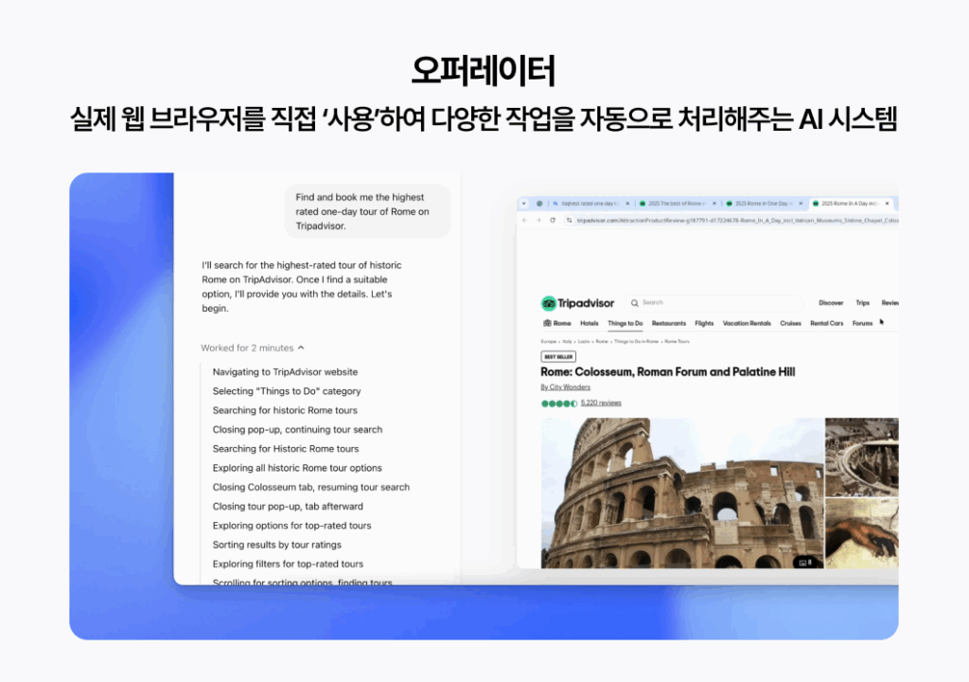Click the globe icon tab in browser
This screenshot has width=969, height=682.
[x=538, y=203]
